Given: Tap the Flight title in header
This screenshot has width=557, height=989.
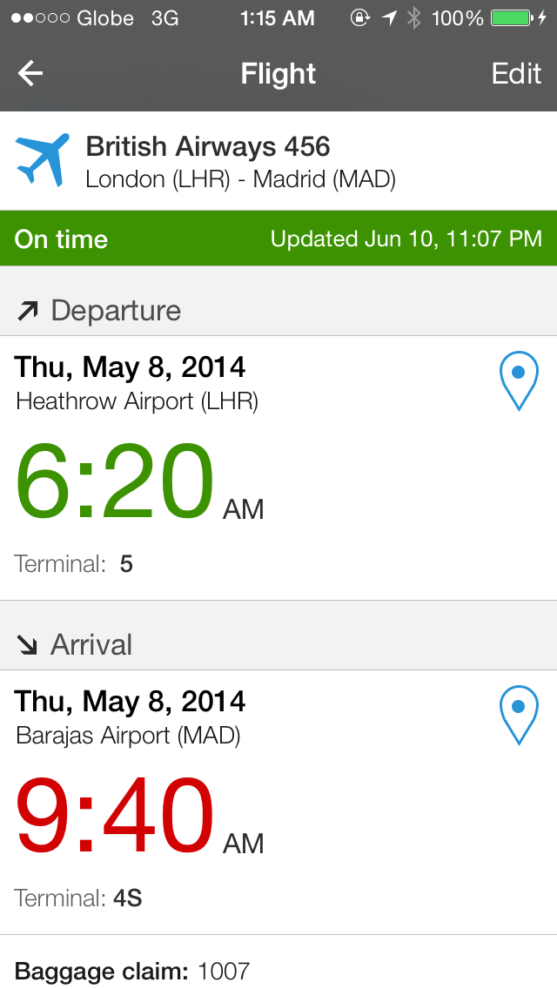Looking at the screenshot, I should (x=278, y=74).
